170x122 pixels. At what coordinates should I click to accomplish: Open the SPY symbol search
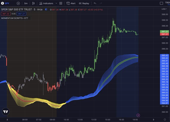[x=5, y=3]
